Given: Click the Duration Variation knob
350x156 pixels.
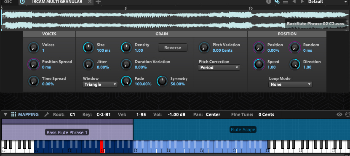Looking at the screenshot, I should point(126,64).
